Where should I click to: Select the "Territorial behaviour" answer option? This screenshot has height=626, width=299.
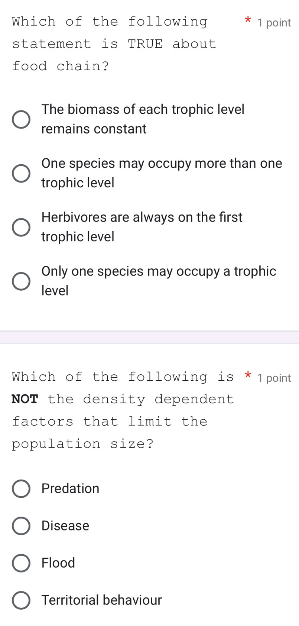point(21,600)
